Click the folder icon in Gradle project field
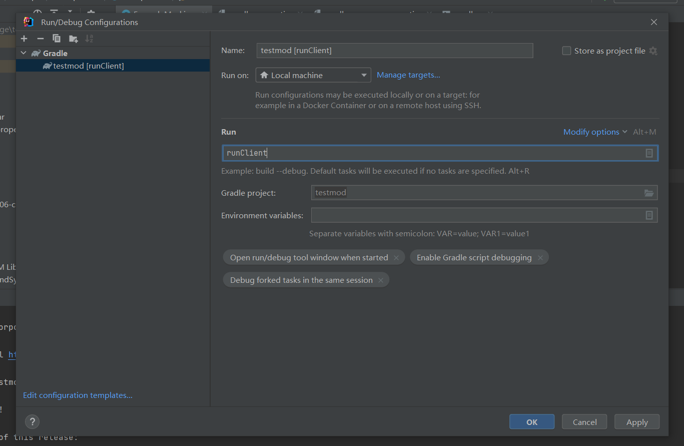This screenshot has height=446, width=684. tap(649, 193)
